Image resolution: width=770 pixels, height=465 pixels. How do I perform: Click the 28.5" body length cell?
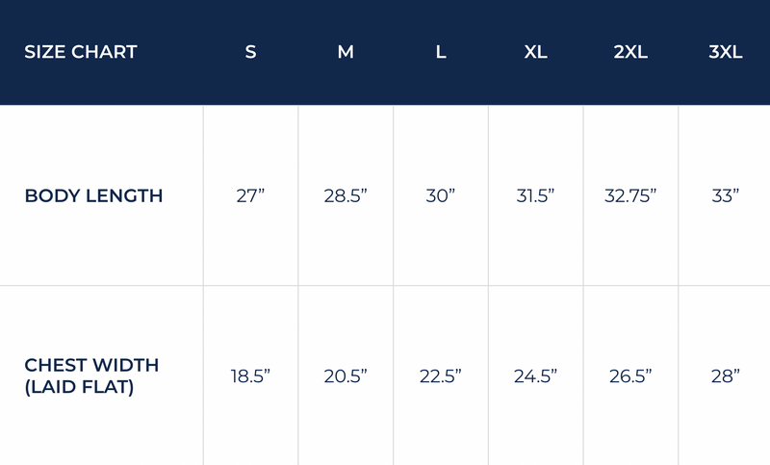(x=346, y=196)
